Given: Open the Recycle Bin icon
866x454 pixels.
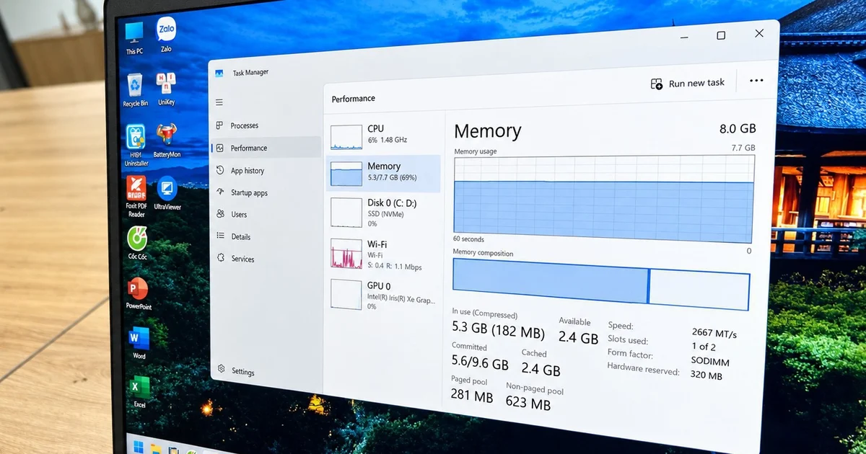Looking at the screenshot, I should click(135, 90).
